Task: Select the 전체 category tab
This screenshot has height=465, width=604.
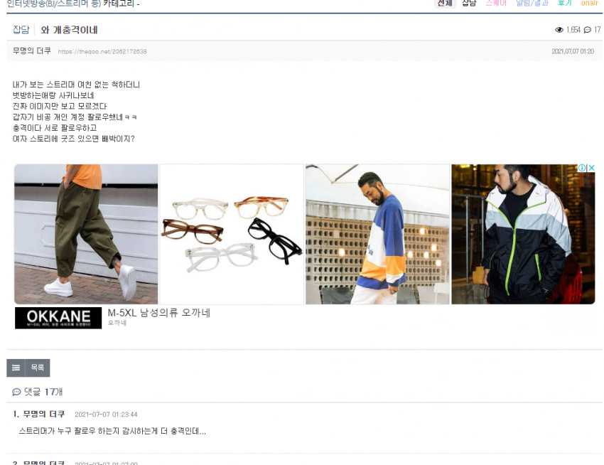Action: (445, 3)
